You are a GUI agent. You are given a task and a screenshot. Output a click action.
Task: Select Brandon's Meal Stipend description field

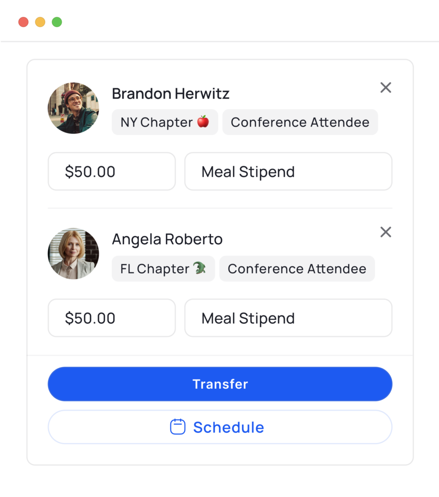pyautogui.click(x=289, y=171)
